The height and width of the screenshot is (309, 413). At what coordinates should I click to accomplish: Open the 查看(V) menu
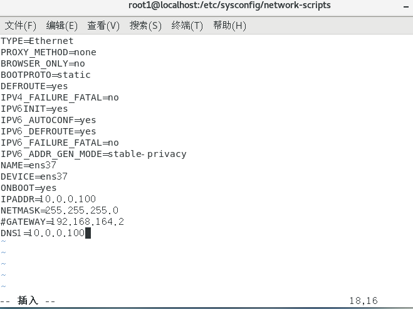[x=103, y=26]
